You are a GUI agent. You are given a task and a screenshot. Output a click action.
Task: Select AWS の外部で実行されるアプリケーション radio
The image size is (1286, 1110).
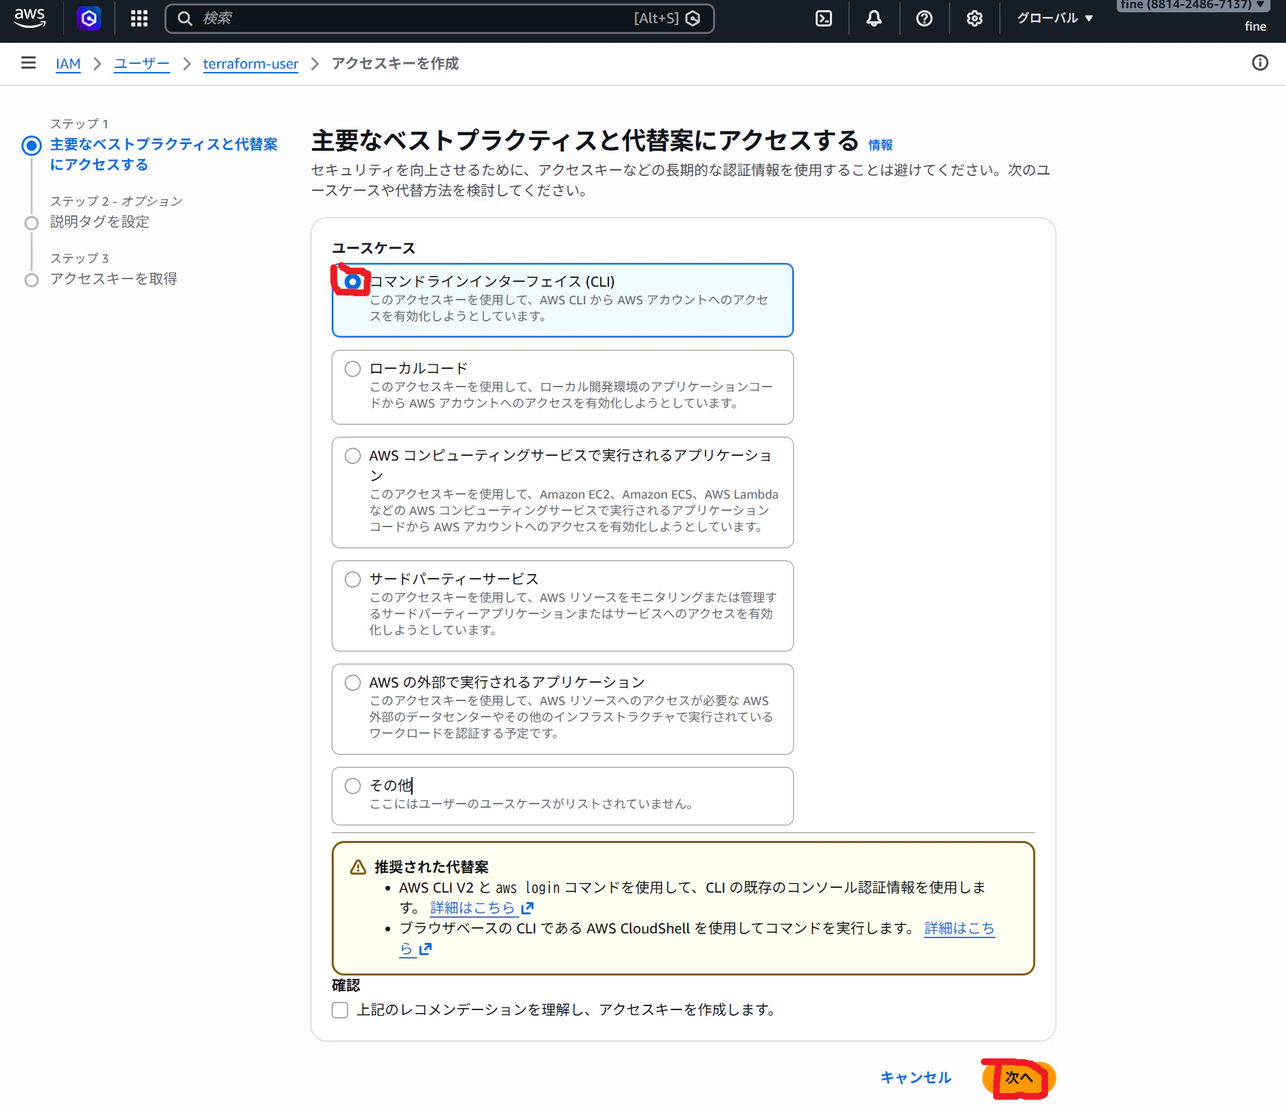click(x=353, y=683)
